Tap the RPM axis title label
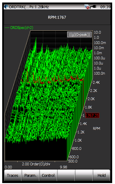The height and width of the screenshot is (184, 115). [96, 129]
